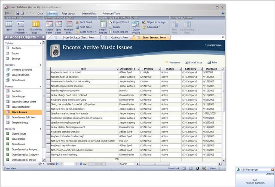The width and height of the screenshot is (275, 187).
Task: Click the navigation pane scroll down arrow
Action: [44, 160]
